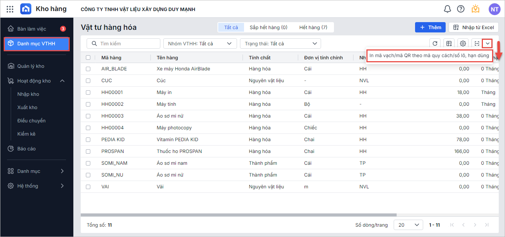Check the HH00002 row checkbox
The width and height of the screenshot is (505, 237).
[88, 104]
